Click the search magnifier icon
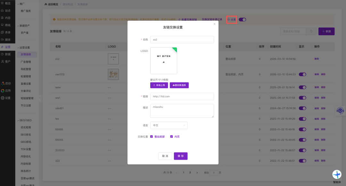 (x=311, y=31)
